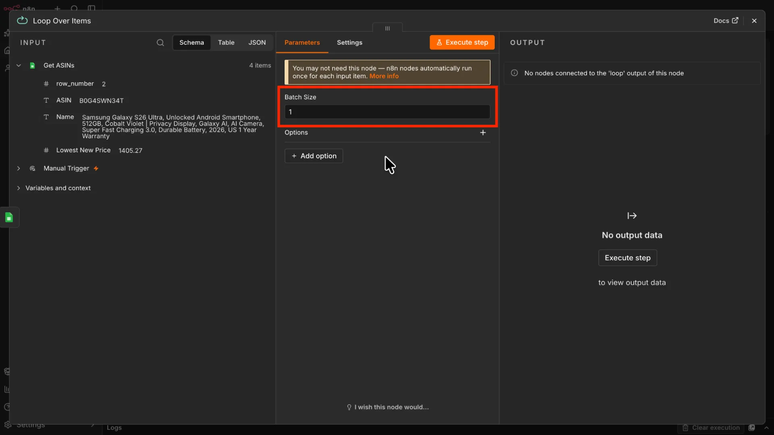Open the Docs external link
Screen dimensions: 774x435
click(x=726, y=21)
